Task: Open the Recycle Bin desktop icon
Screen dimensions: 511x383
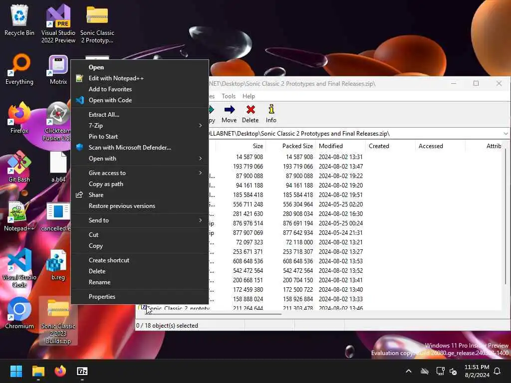Action: coord(19,20)
